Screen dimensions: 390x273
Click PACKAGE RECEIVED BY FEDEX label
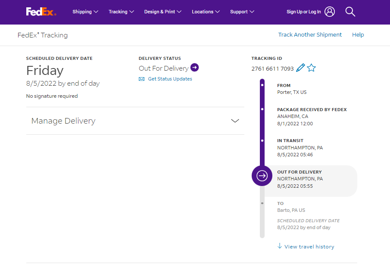click(x=312, y=110)
